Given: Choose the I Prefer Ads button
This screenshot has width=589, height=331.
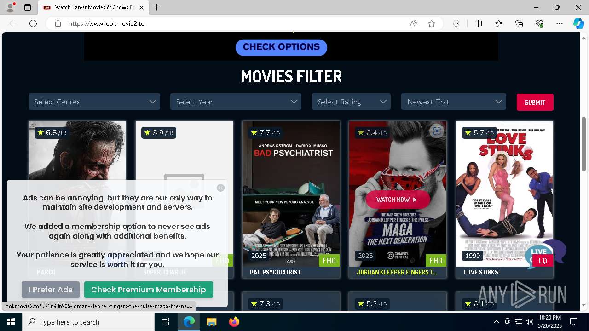Looking at the screenshot, I should tap(51, 290).
